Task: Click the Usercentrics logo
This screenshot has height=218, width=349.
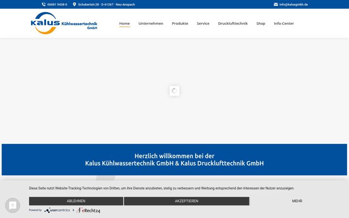Action: pos(57,210)
